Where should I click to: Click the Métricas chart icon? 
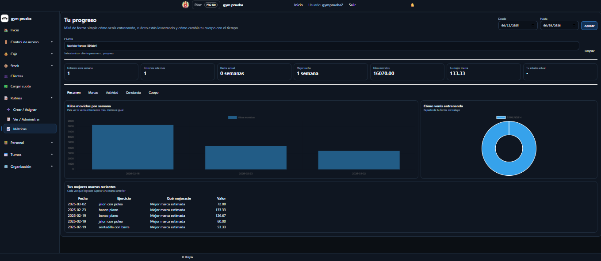click(x=8, y=129)
